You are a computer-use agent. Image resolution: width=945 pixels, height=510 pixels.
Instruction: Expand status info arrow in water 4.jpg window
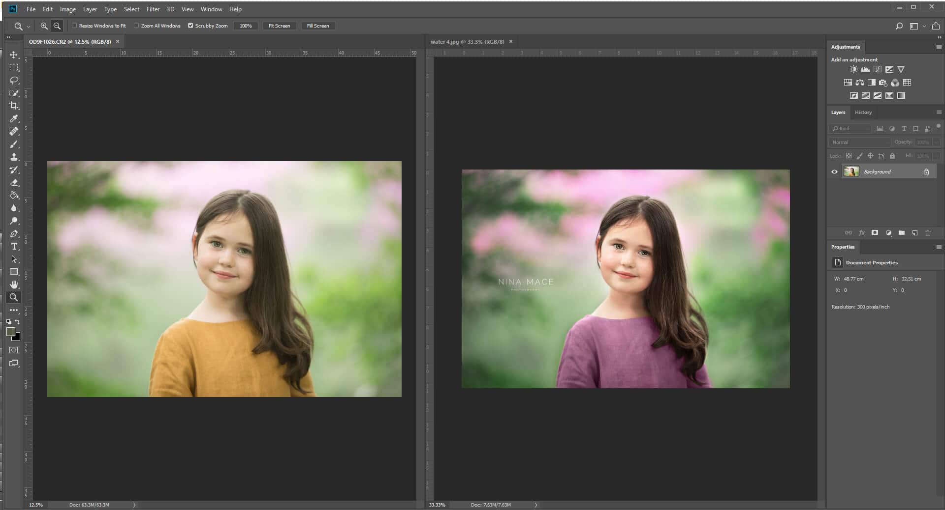535,505
